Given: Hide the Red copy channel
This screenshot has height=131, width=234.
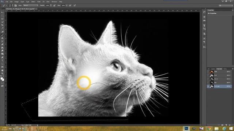Looking at the screenshot, I should point(208,86).
